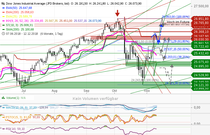Click the 'Aug' month label on time axis

(x=54, y=91)
